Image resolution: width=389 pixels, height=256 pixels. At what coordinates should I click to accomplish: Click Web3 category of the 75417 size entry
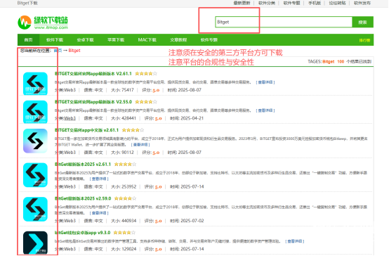70,90
